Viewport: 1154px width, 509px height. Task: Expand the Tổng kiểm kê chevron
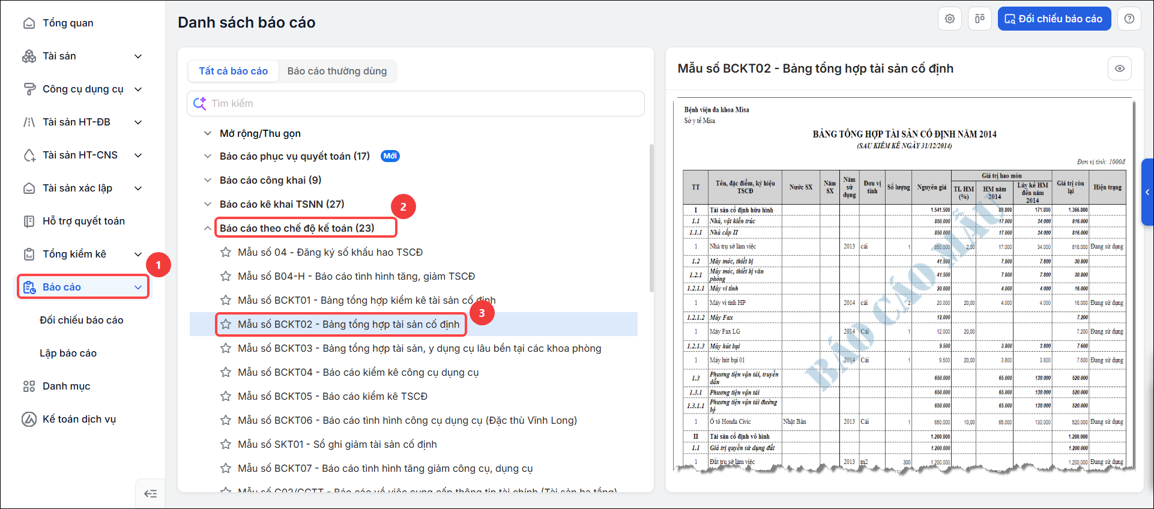[138, 254]
